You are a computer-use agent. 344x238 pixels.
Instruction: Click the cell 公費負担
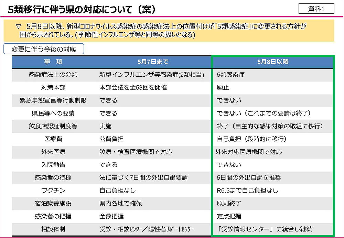pyautogui.click(x=111, y=139)
